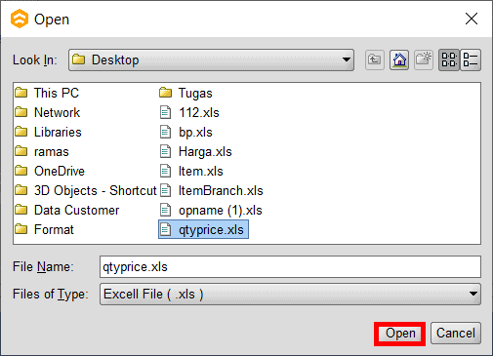Select the folder name Tugas
Viewport: 493px width, 356px height.
(195, 94)
